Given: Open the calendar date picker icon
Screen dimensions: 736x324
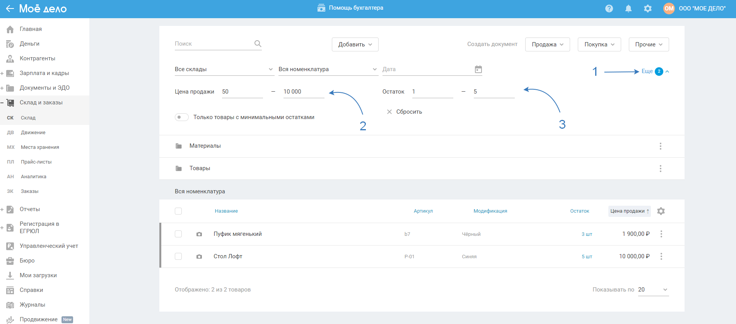Looking at the screenshot, I should pyautogui.click(x=478, y=69).
